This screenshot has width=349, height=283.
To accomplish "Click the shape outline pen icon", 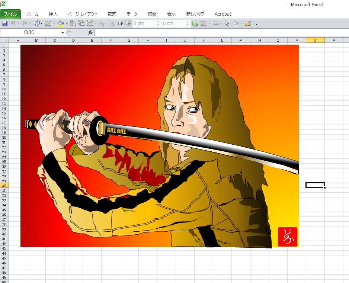I will (x=48, y=23).
